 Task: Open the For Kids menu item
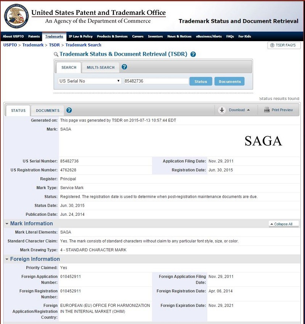tap(245, 36)
